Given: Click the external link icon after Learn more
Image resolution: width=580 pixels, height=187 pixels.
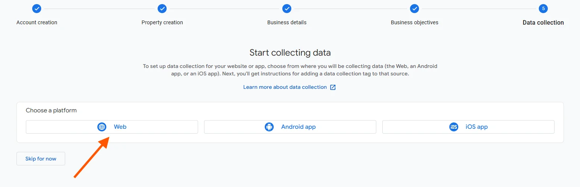Looking at the screenshot, I should click(x=333, y=87).
